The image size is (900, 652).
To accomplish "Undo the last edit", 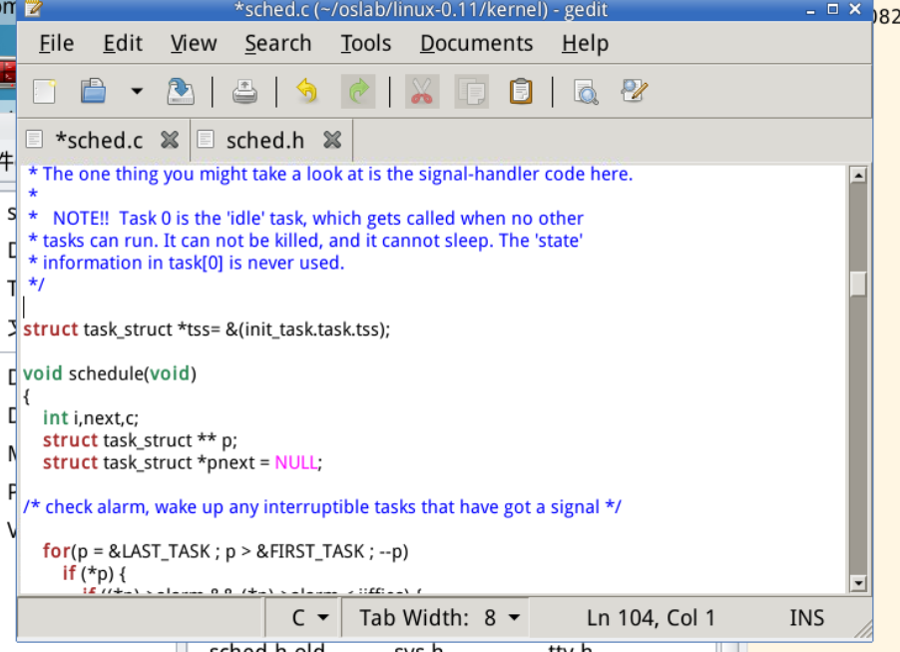I will tap(306, 92).
